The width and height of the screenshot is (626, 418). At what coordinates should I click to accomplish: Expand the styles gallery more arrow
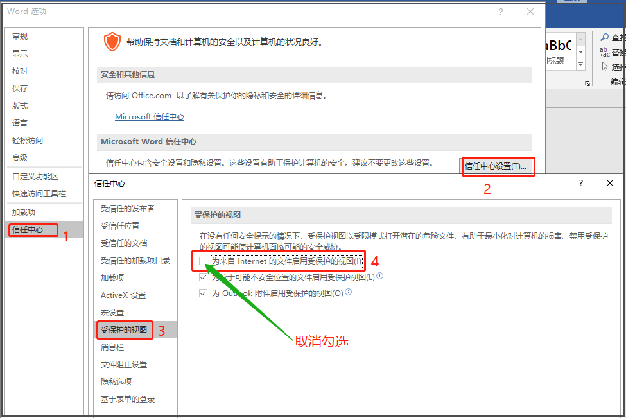click(581, 64)
